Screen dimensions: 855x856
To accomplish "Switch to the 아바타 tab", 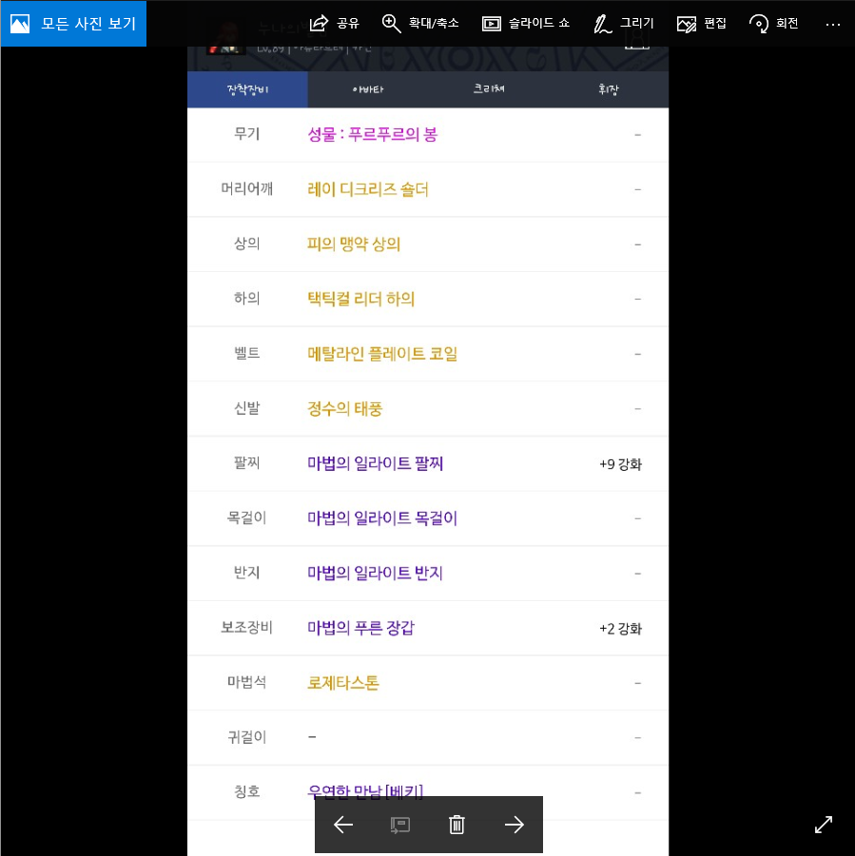I will coord(368,89).
